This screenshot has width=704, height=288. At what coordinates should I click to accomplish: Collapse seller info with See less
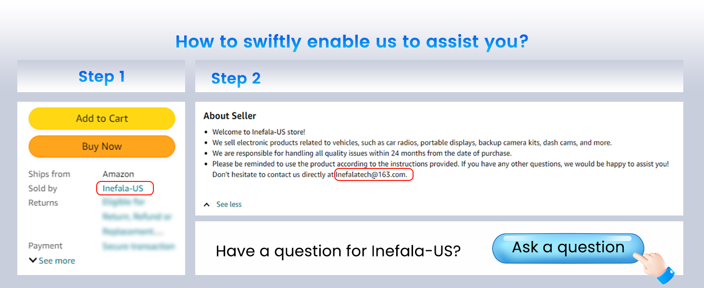tap(229, 204)
